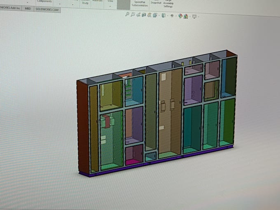Select the magenta floor of the small lower compartment
The image size is (280, 210).
pyautogui.click(x=133, y=162)
